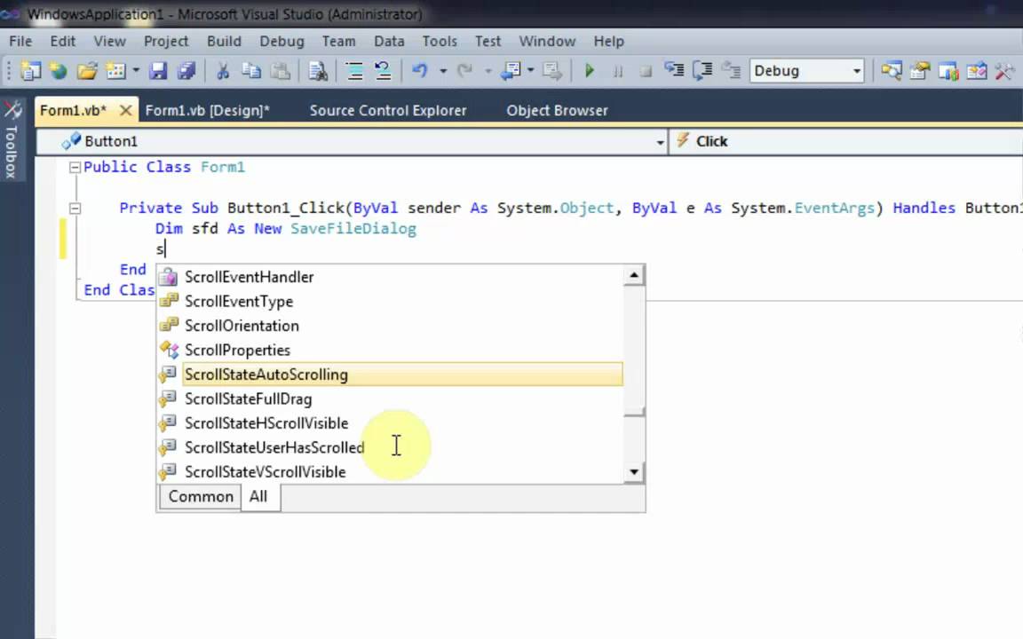Click the Cut scissors icon

[x=223, y=70]
